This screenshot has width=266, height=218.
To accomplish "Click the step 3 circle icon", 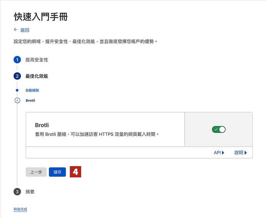I will (17, 192).
